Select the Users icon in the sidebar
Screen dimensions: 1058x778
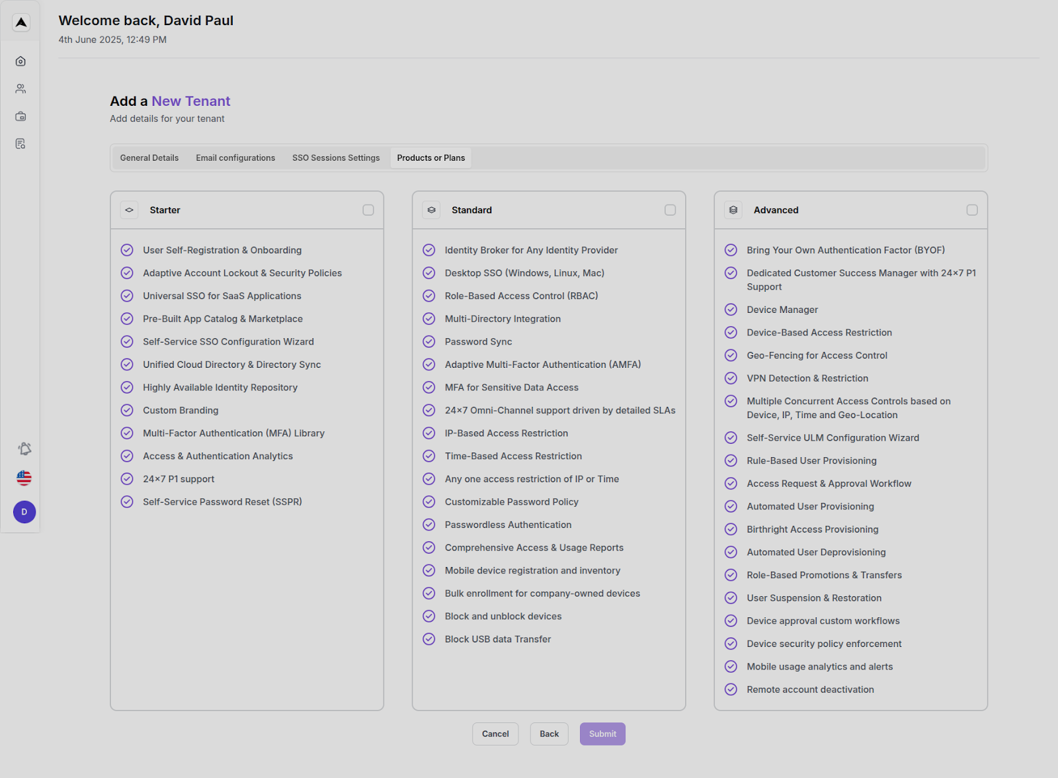click(x=20, y=89)
